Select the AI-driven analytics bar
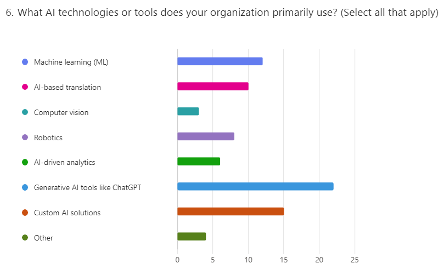 (x=198, y=161)
